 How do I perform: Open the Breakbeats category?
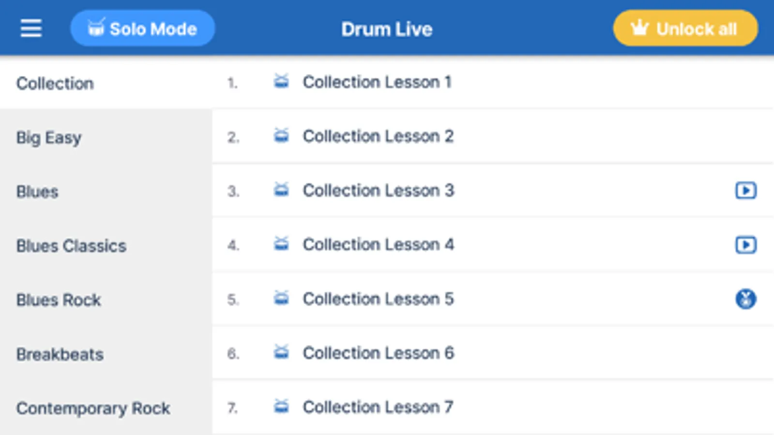point(60,354)
